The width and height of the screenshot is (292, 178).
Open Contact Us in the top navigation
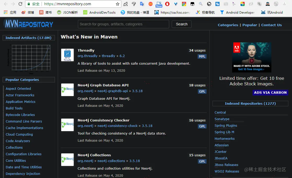(x=271, y=25)
